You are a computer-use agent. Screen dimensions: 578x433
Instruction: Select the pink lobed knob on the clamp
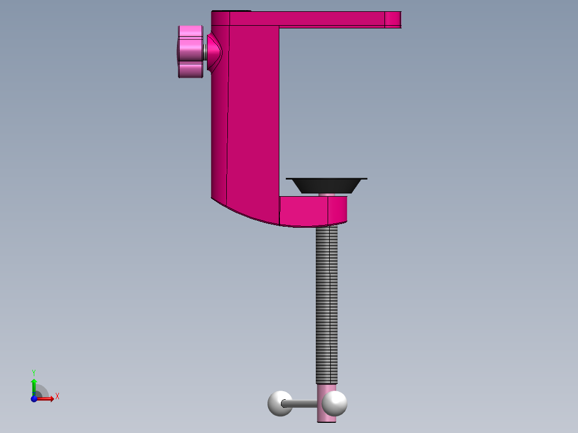[x=190, y=51]
